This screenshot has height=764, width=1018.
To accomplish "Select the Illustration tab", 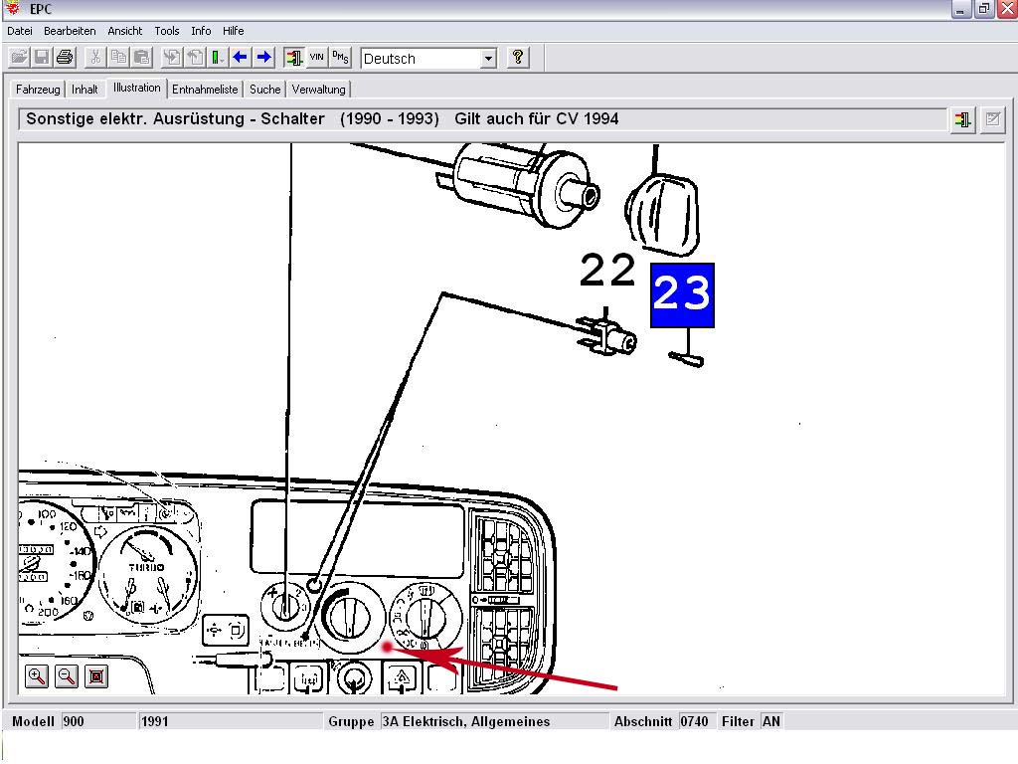I will [136, 88].
